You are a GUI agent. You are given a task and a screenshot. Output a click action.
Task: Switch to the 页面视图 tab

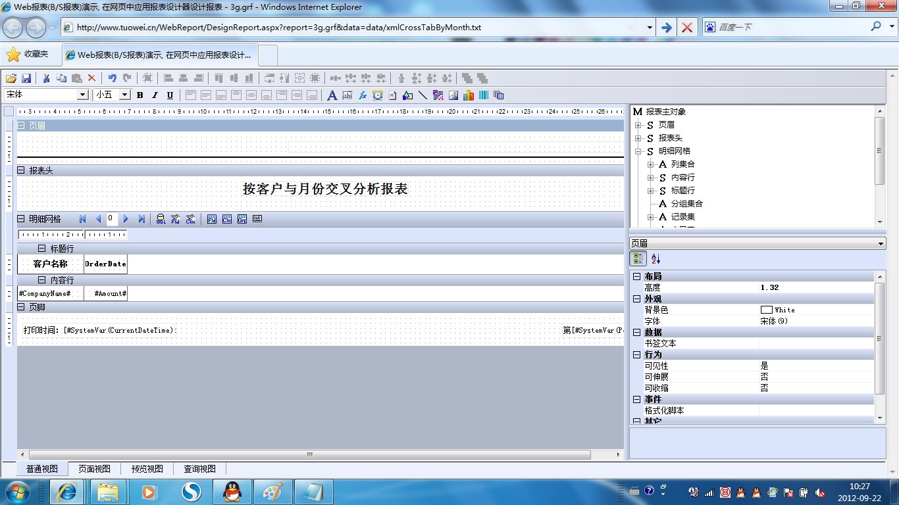(x=95, y=469)
